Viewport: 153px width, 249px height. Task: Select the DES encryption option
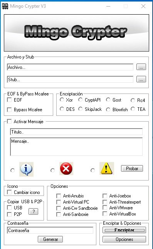(x=62, y=109)
